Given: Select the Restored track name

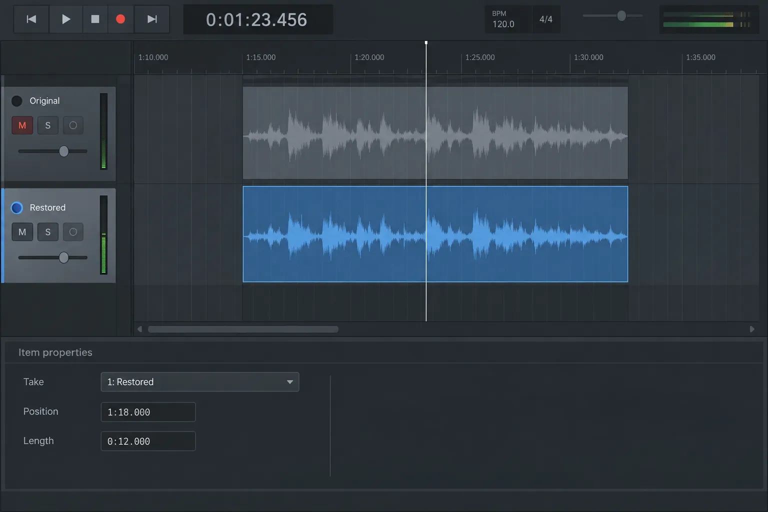Looking at the screenshot, I should click(47, 207).
